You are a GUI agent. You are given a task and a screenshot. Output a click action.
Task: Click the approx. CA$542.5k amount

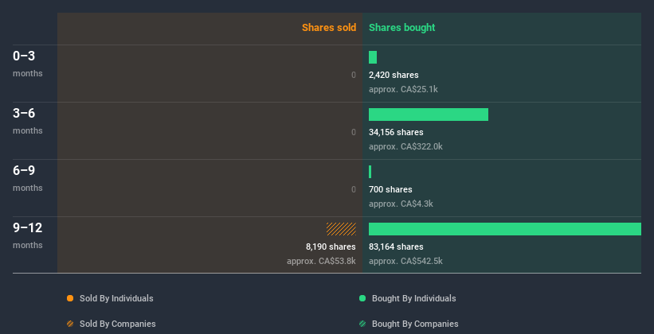(405, 261)
